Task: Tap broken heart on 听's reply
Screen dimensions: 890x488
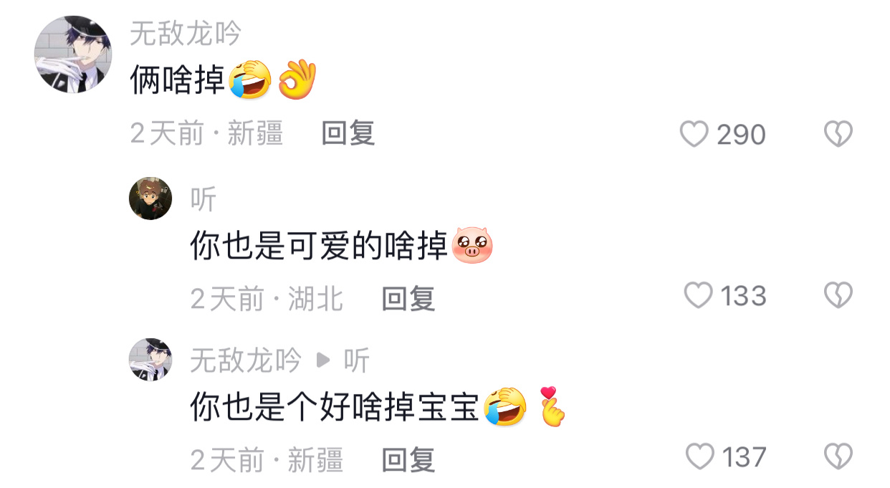Action: pyautogui.click(x=838, y=295)
